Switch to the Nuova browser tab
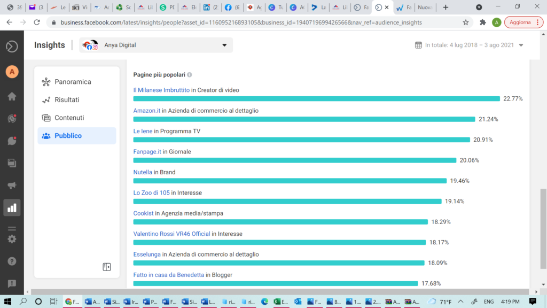The width and height of the screenshot is (547, 308). click(x=425, y=7)
